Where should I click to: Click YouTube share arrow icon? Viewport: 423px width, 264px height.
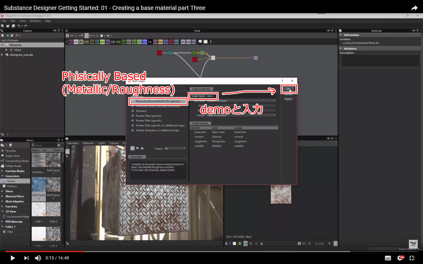point(414,8)
